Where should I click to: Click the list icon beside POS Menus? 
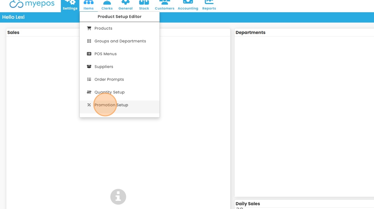tap(89, 54)
